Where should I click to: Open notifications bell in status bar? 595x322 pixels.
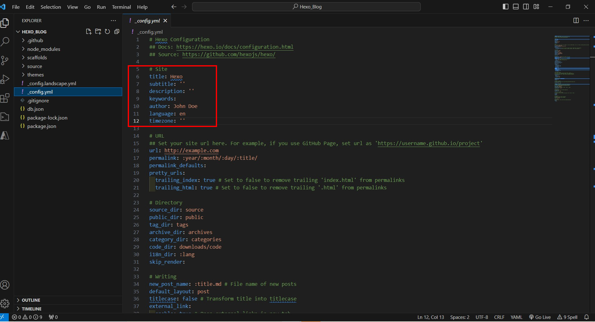587,317
